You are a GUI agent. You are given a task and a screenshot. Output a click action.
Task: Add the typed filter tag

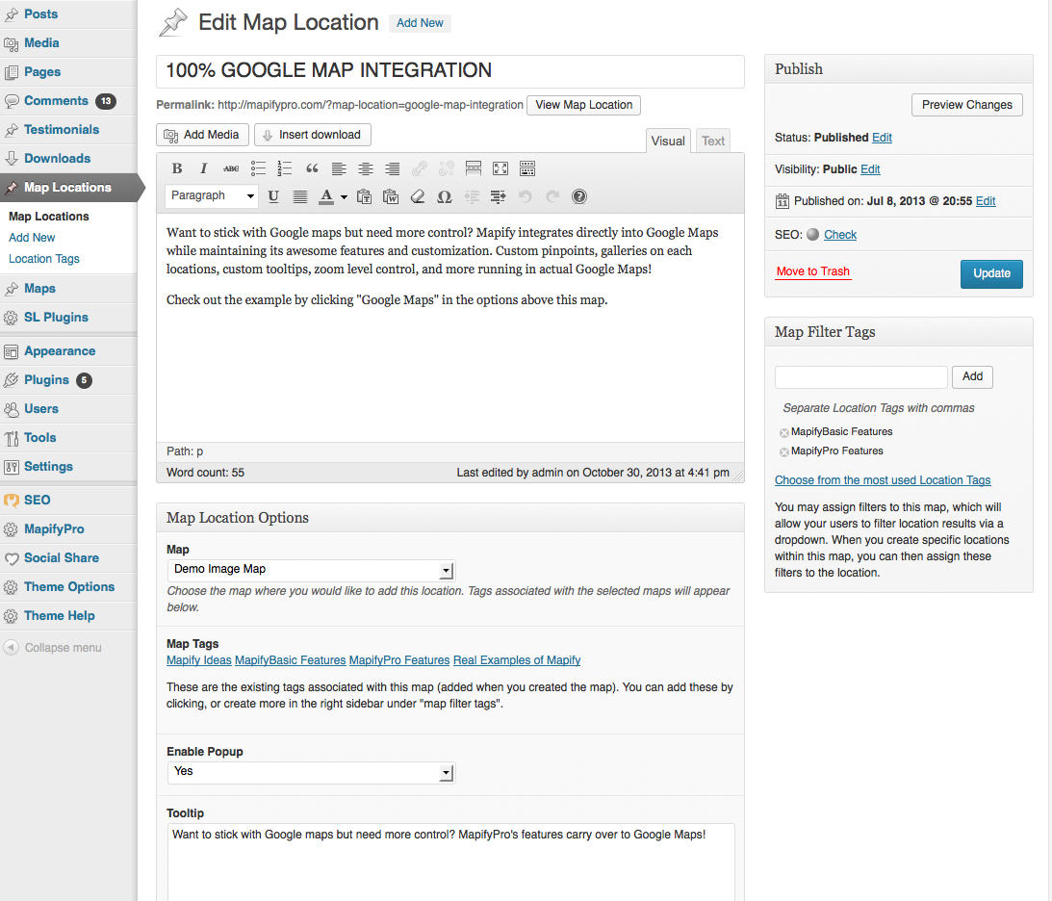click(972, 377)
